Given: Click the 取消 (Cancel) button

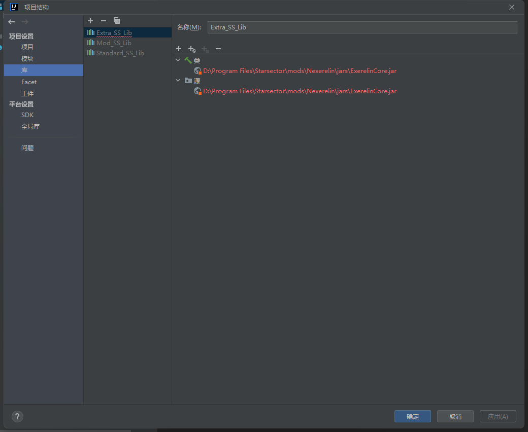Looking at the screenshot, I should (455, 416).
